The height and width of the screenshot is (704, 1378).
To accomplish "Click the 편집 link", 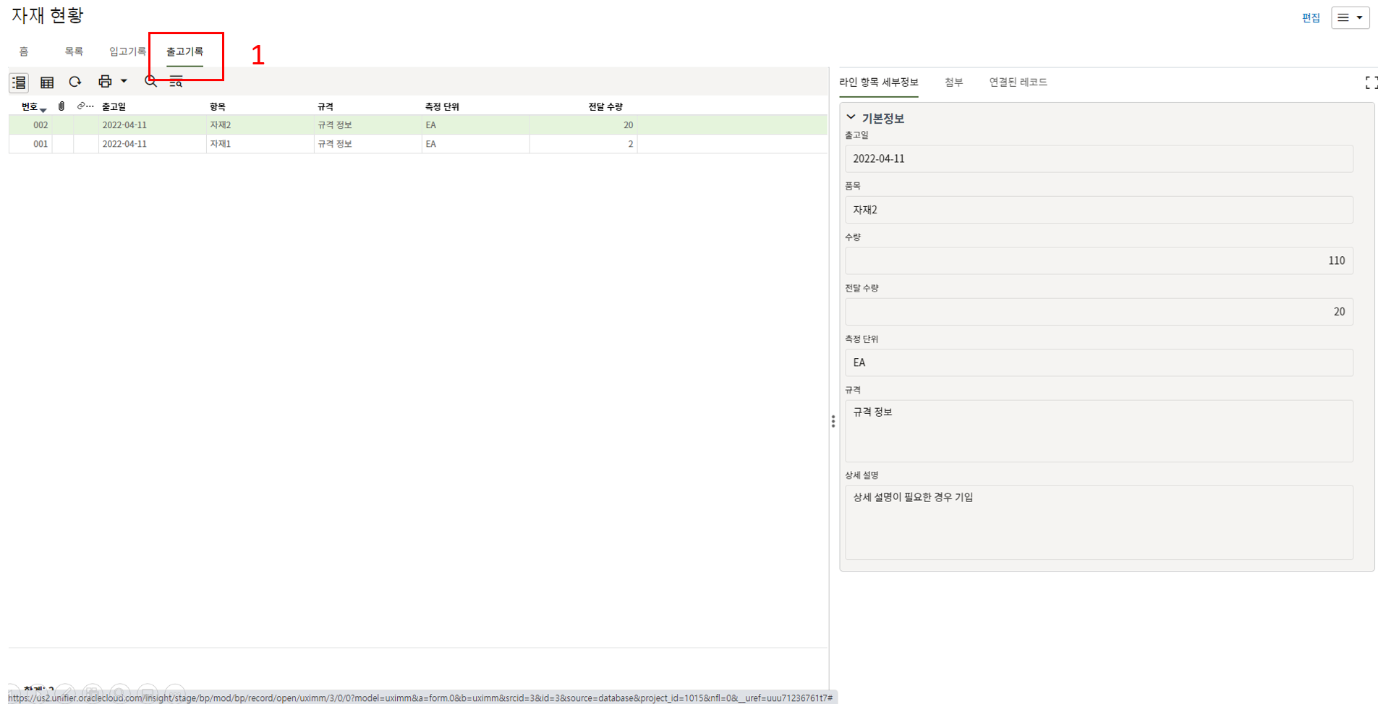I will (x=1311, y=18).
